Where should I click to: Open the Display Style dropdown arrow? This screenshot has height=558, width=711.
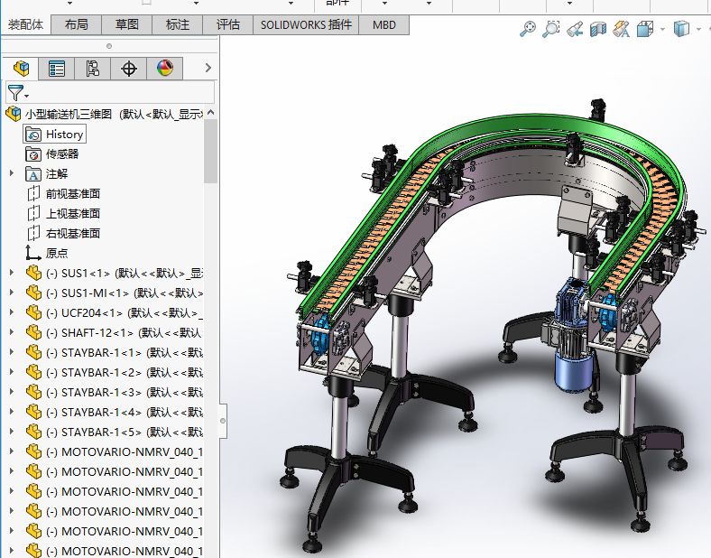click(700, 29)
